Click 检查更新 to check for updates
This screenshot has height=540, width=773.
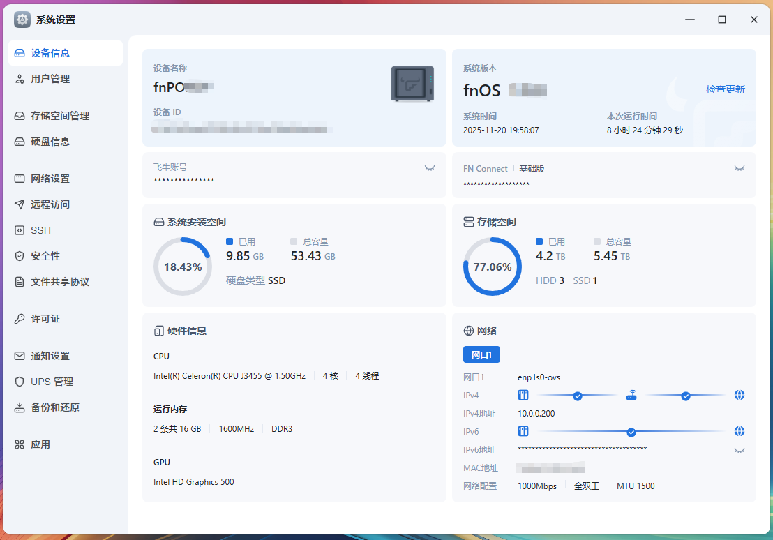[725, 89]
